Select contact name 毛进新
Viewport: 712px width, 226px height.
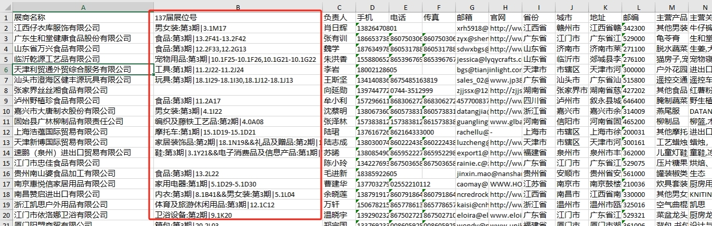(x=339, y=173)
